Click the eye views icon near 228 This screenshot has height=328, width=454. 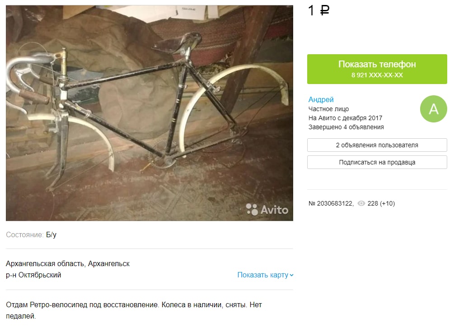[x=361, y=203]
